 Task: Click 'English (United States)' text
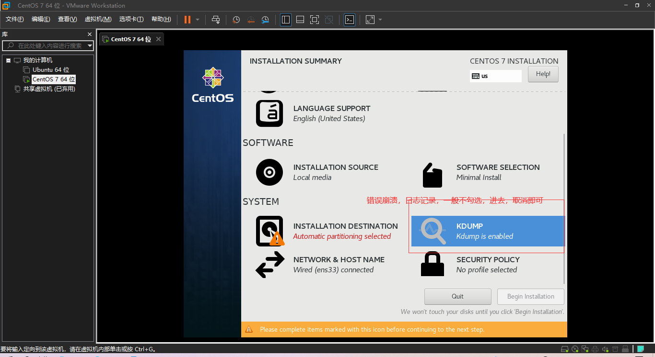[x=329, y=119]
